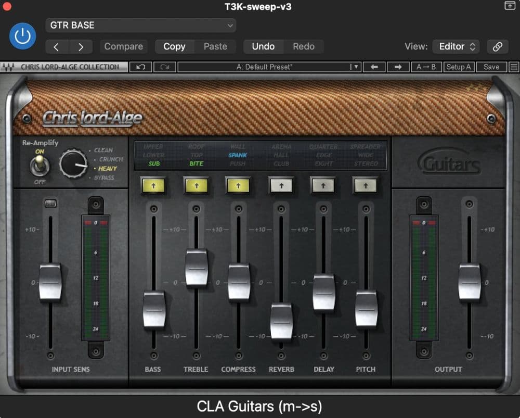Go to the previous preset with left chevron
520x418 pixels.
click(x=57, y=46)
